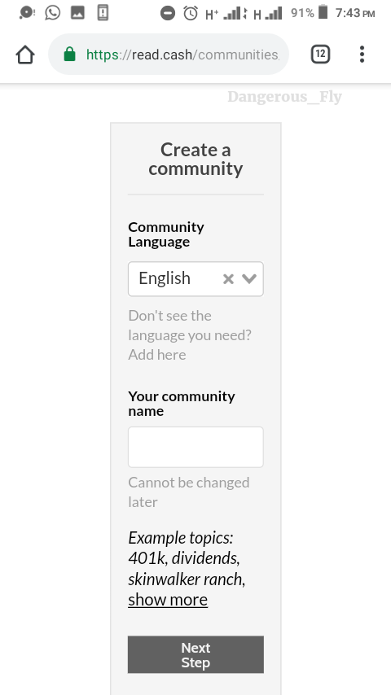Clear the selected English language
This screenshot has width=391, height=695.
pyautogui.click(x=228, y=279)
